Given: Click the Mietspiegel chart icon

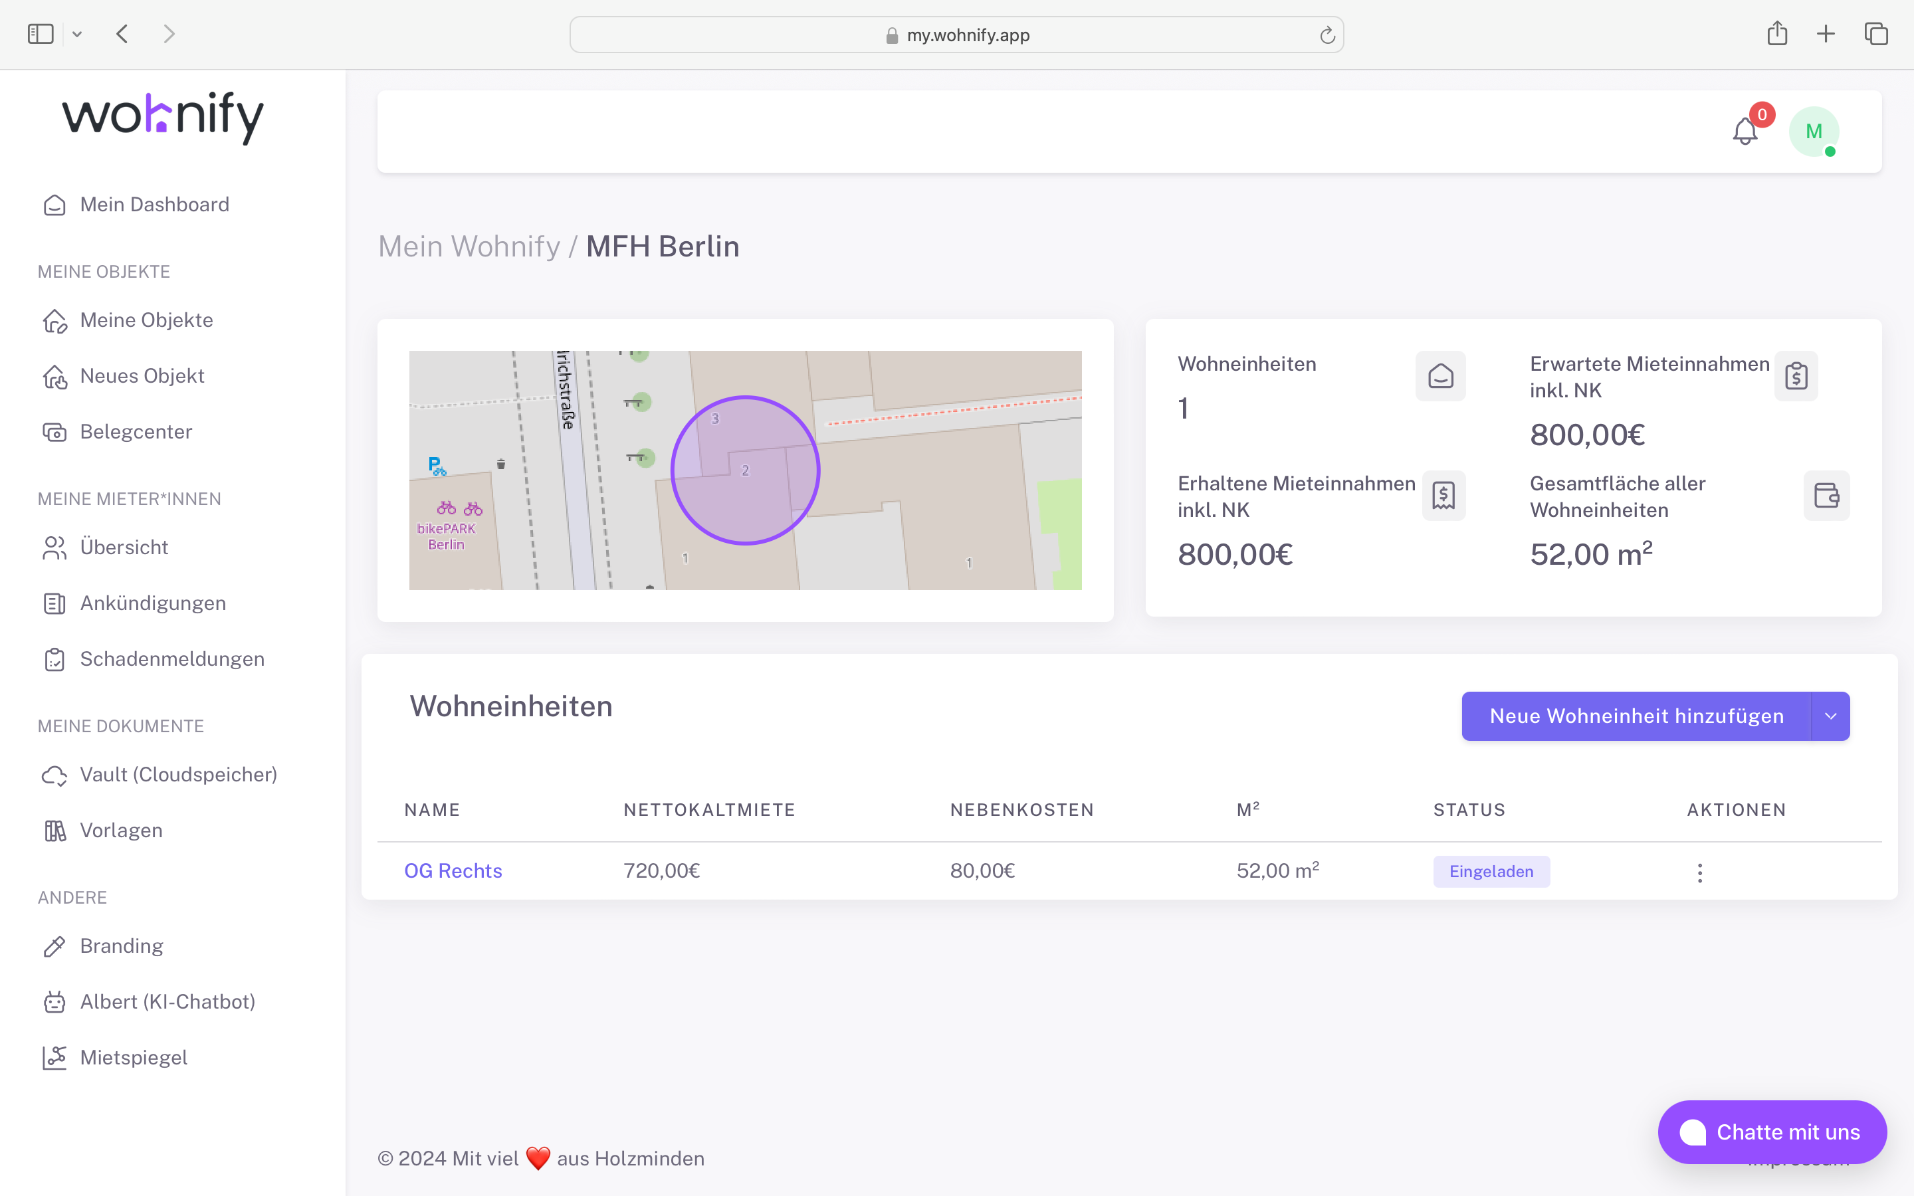Looking at the screenshot, I should [54, 1058].
